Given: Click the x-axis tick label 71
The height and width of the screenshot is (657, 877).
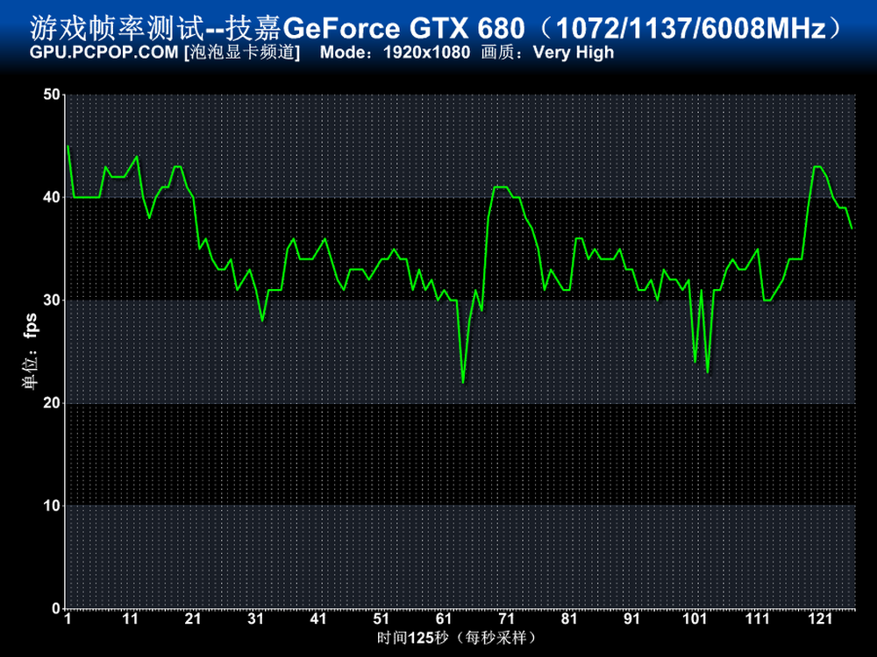Looking at the screenshot, I should point(506,619).
